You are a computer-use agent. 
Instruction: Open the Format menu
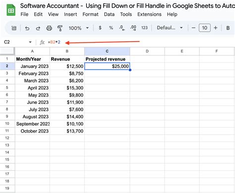click(x=90, y=14)
